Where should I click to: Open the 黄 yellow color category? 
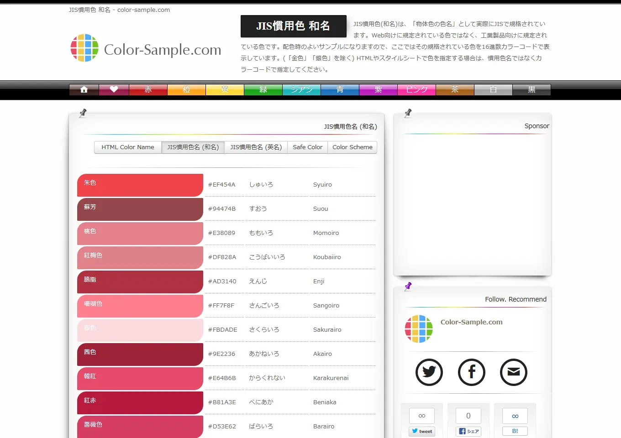tap(225, 89)
